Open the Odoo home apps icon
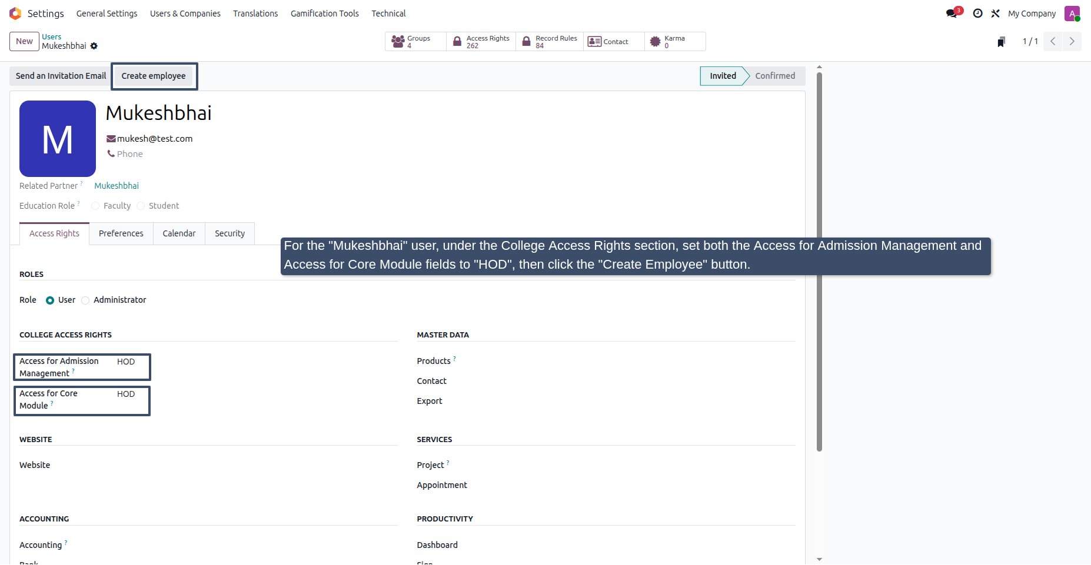 pyautogui.click(x=15, y=13)
